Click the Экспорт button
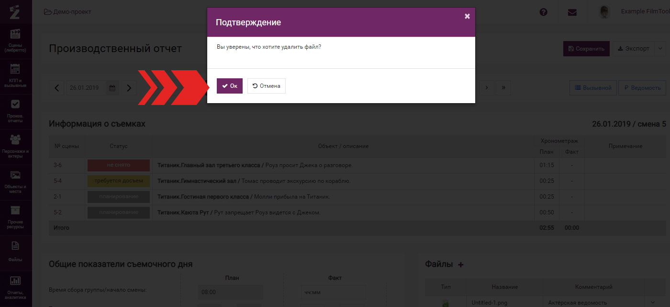This screenshot has width=670, height=307. click(x=633, y=49)
